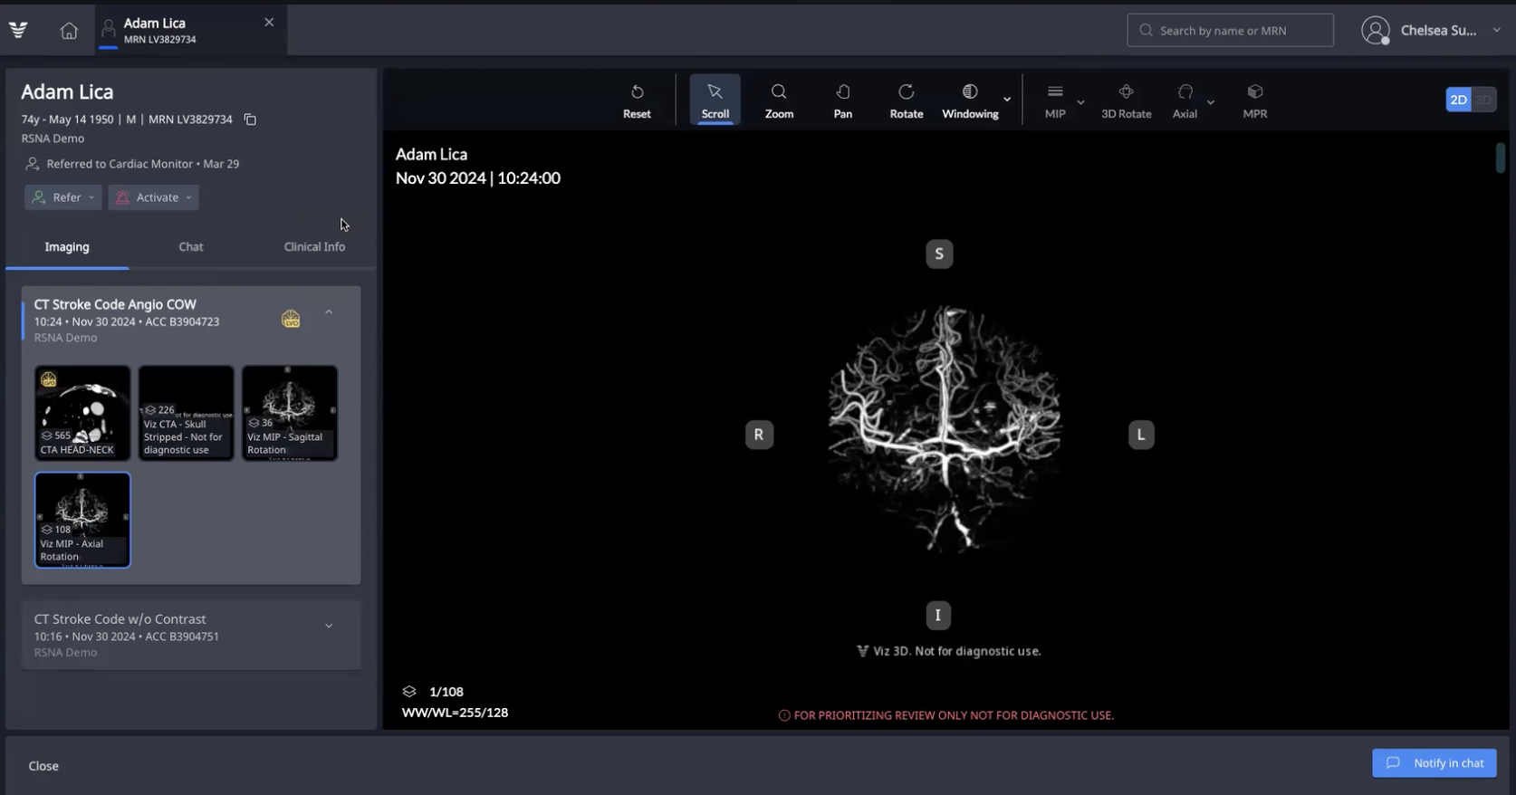Click the WW/WL=255/128 text
The height and width of the screenshot is (795, 1516).
pos(455,713)
